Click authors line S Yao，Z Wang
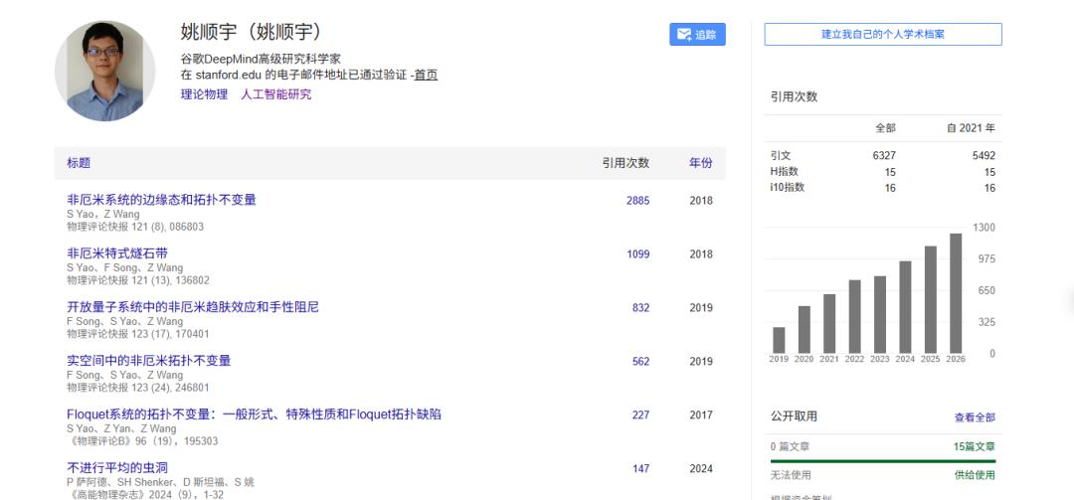Screen dimensions: 1074x500 coord(102,215)
